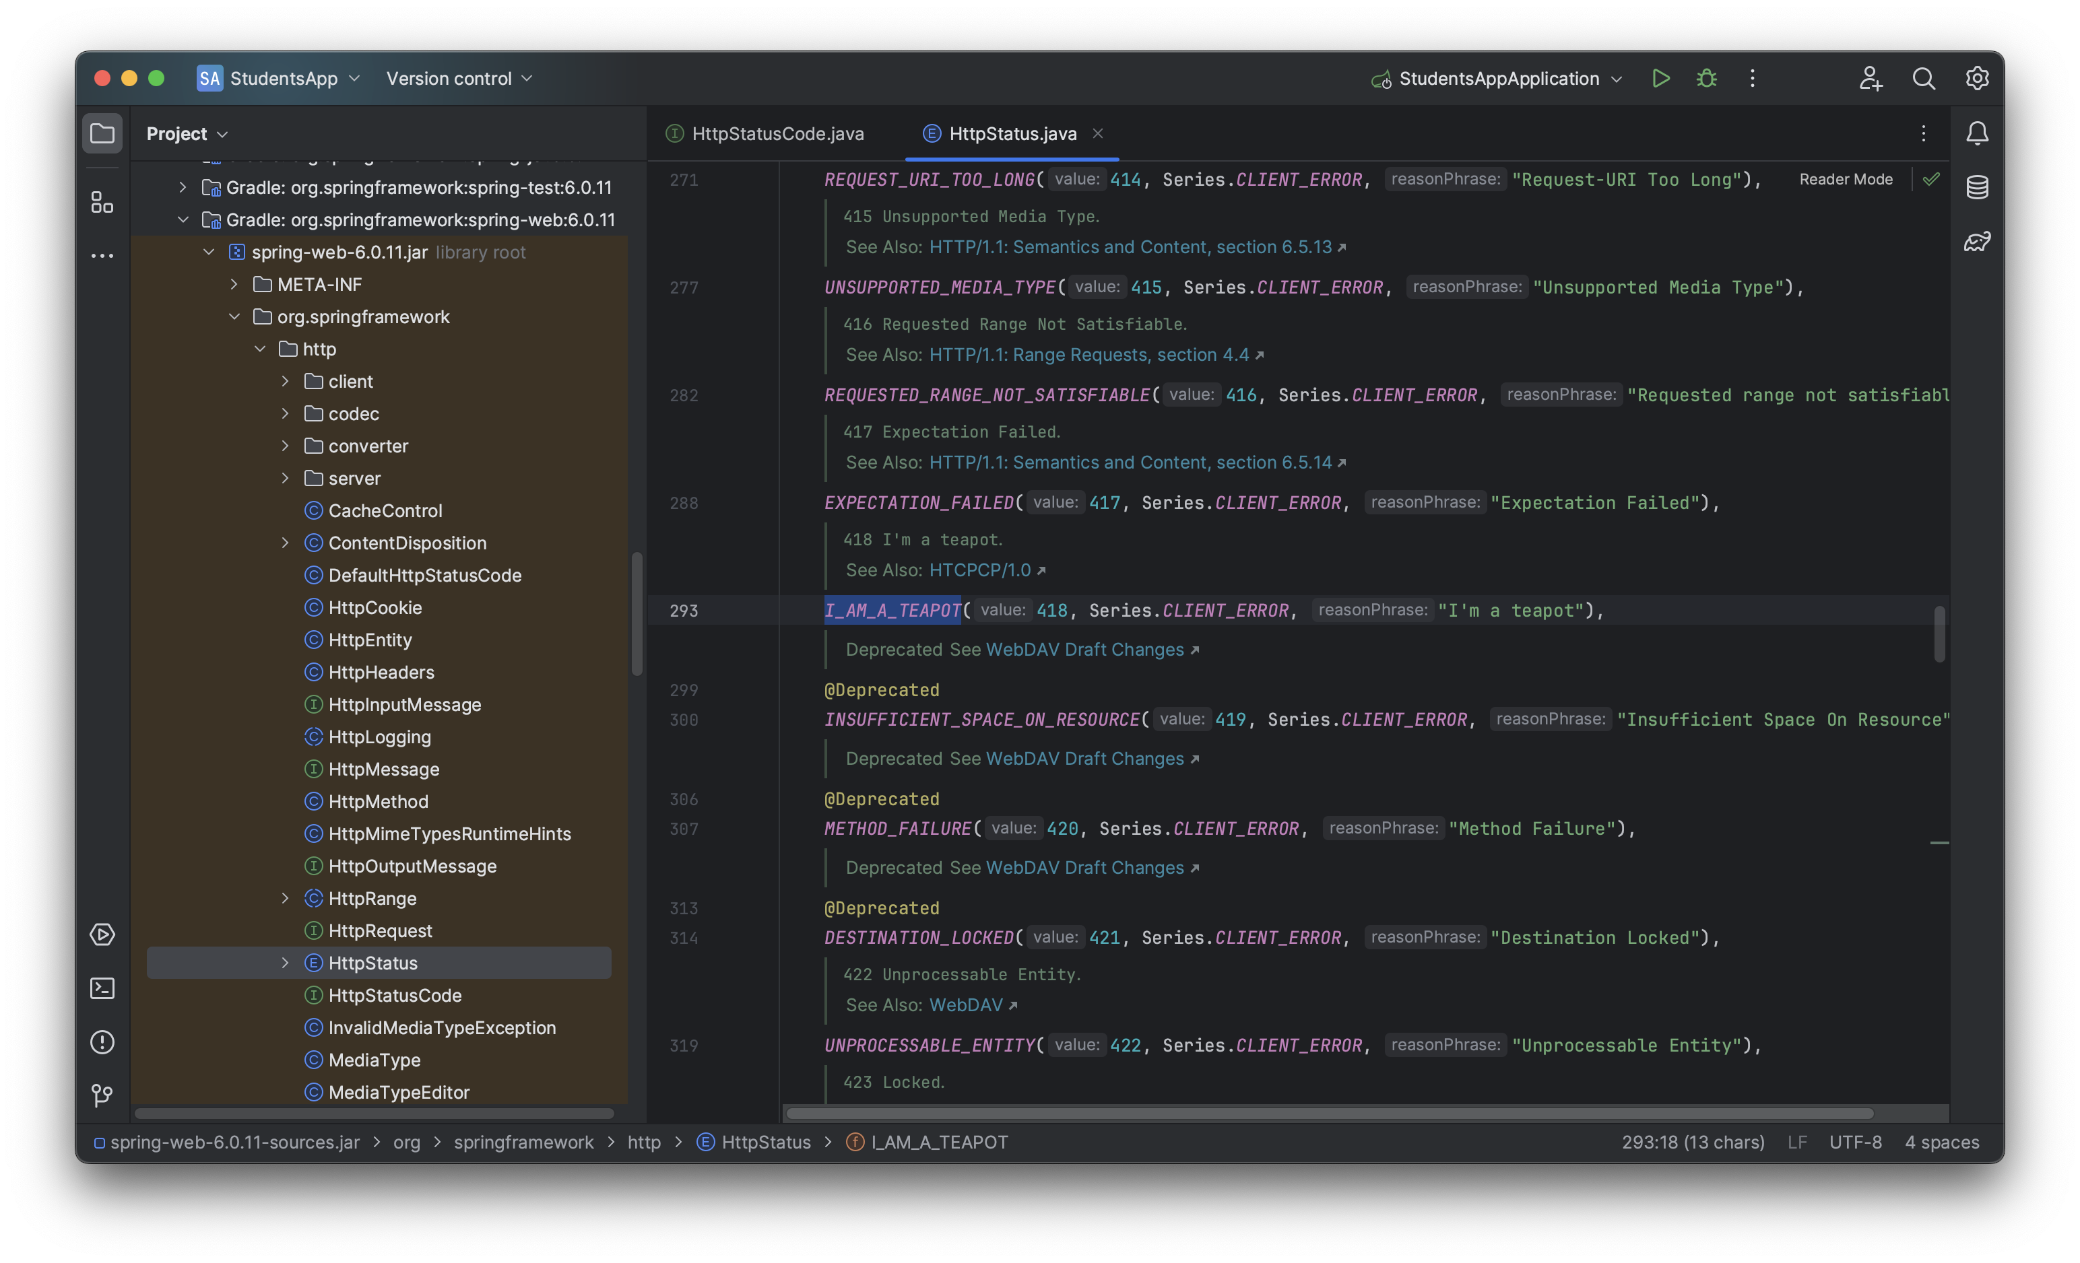Click cursor position 293:18 in status bar
This screenshot has width=2080, height=1263.
(x=1693, y=1142)
